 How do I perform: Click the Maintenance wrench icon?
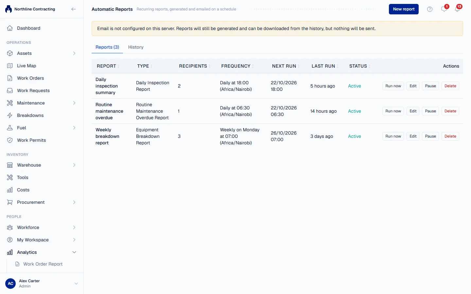coord(10,103)
